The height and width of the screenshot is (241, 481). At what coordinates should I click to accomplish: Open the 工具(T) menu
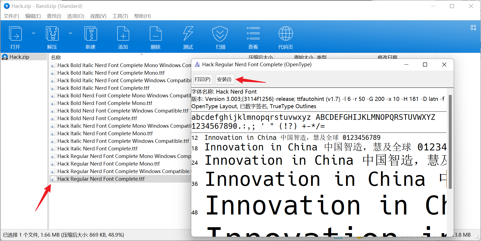[120, 16]
